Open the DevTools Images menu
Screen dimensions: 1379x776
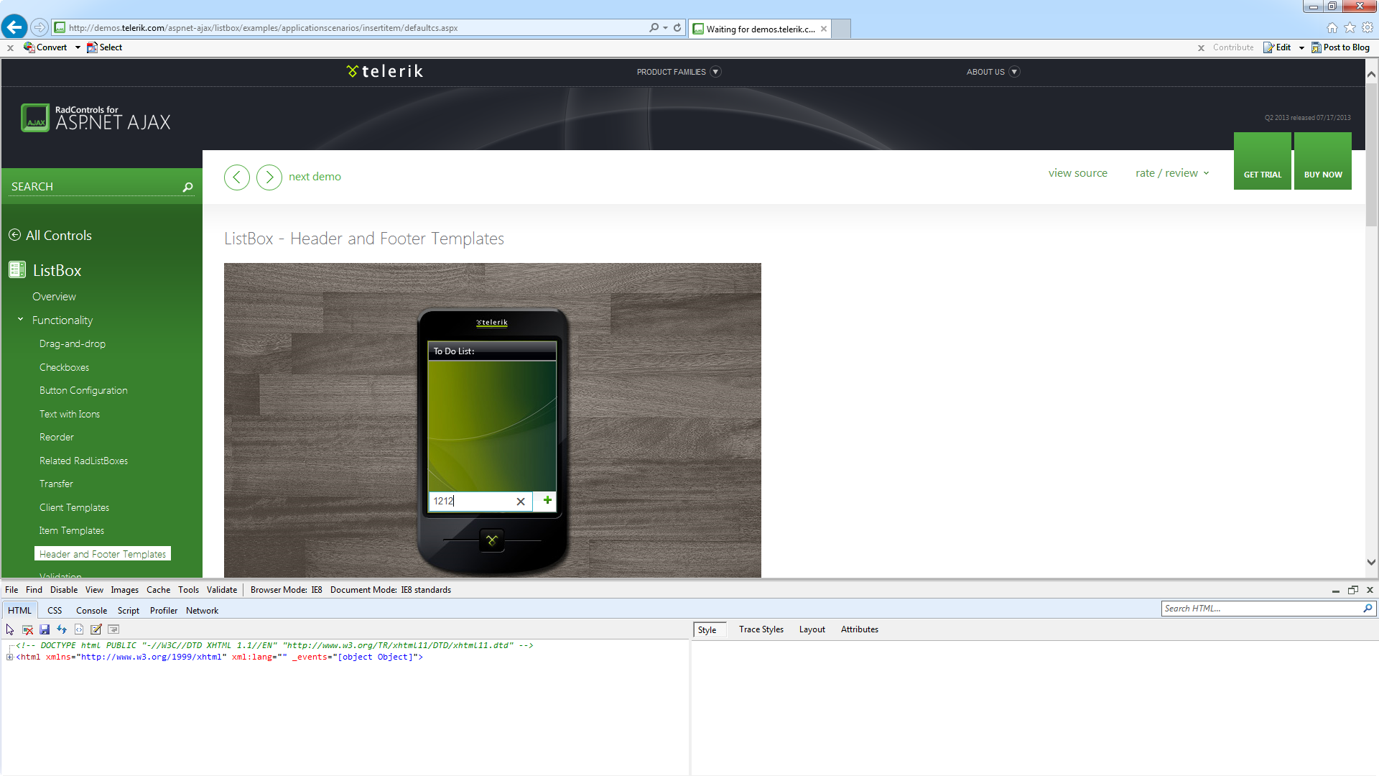[x=125, y=590]
